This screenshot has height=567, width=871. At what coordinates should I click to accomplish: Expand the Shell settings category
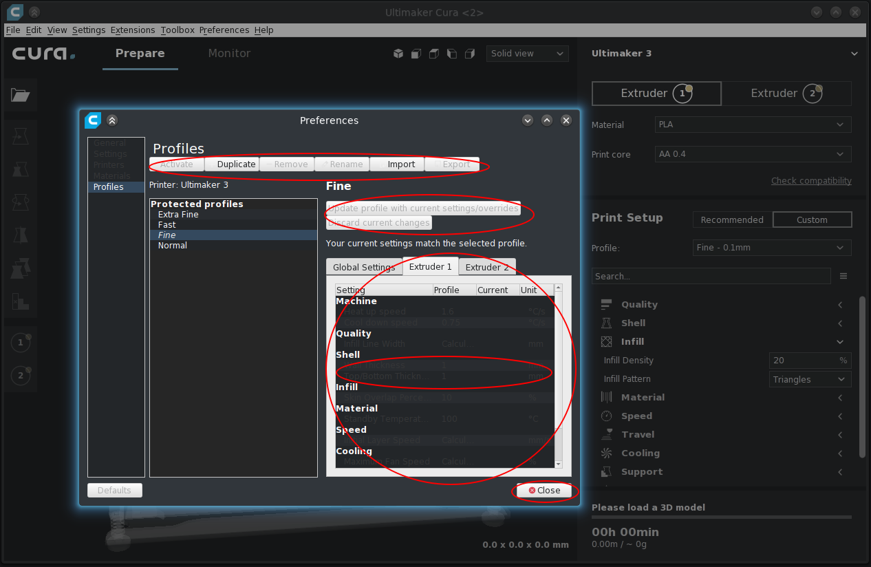[840, 323]
